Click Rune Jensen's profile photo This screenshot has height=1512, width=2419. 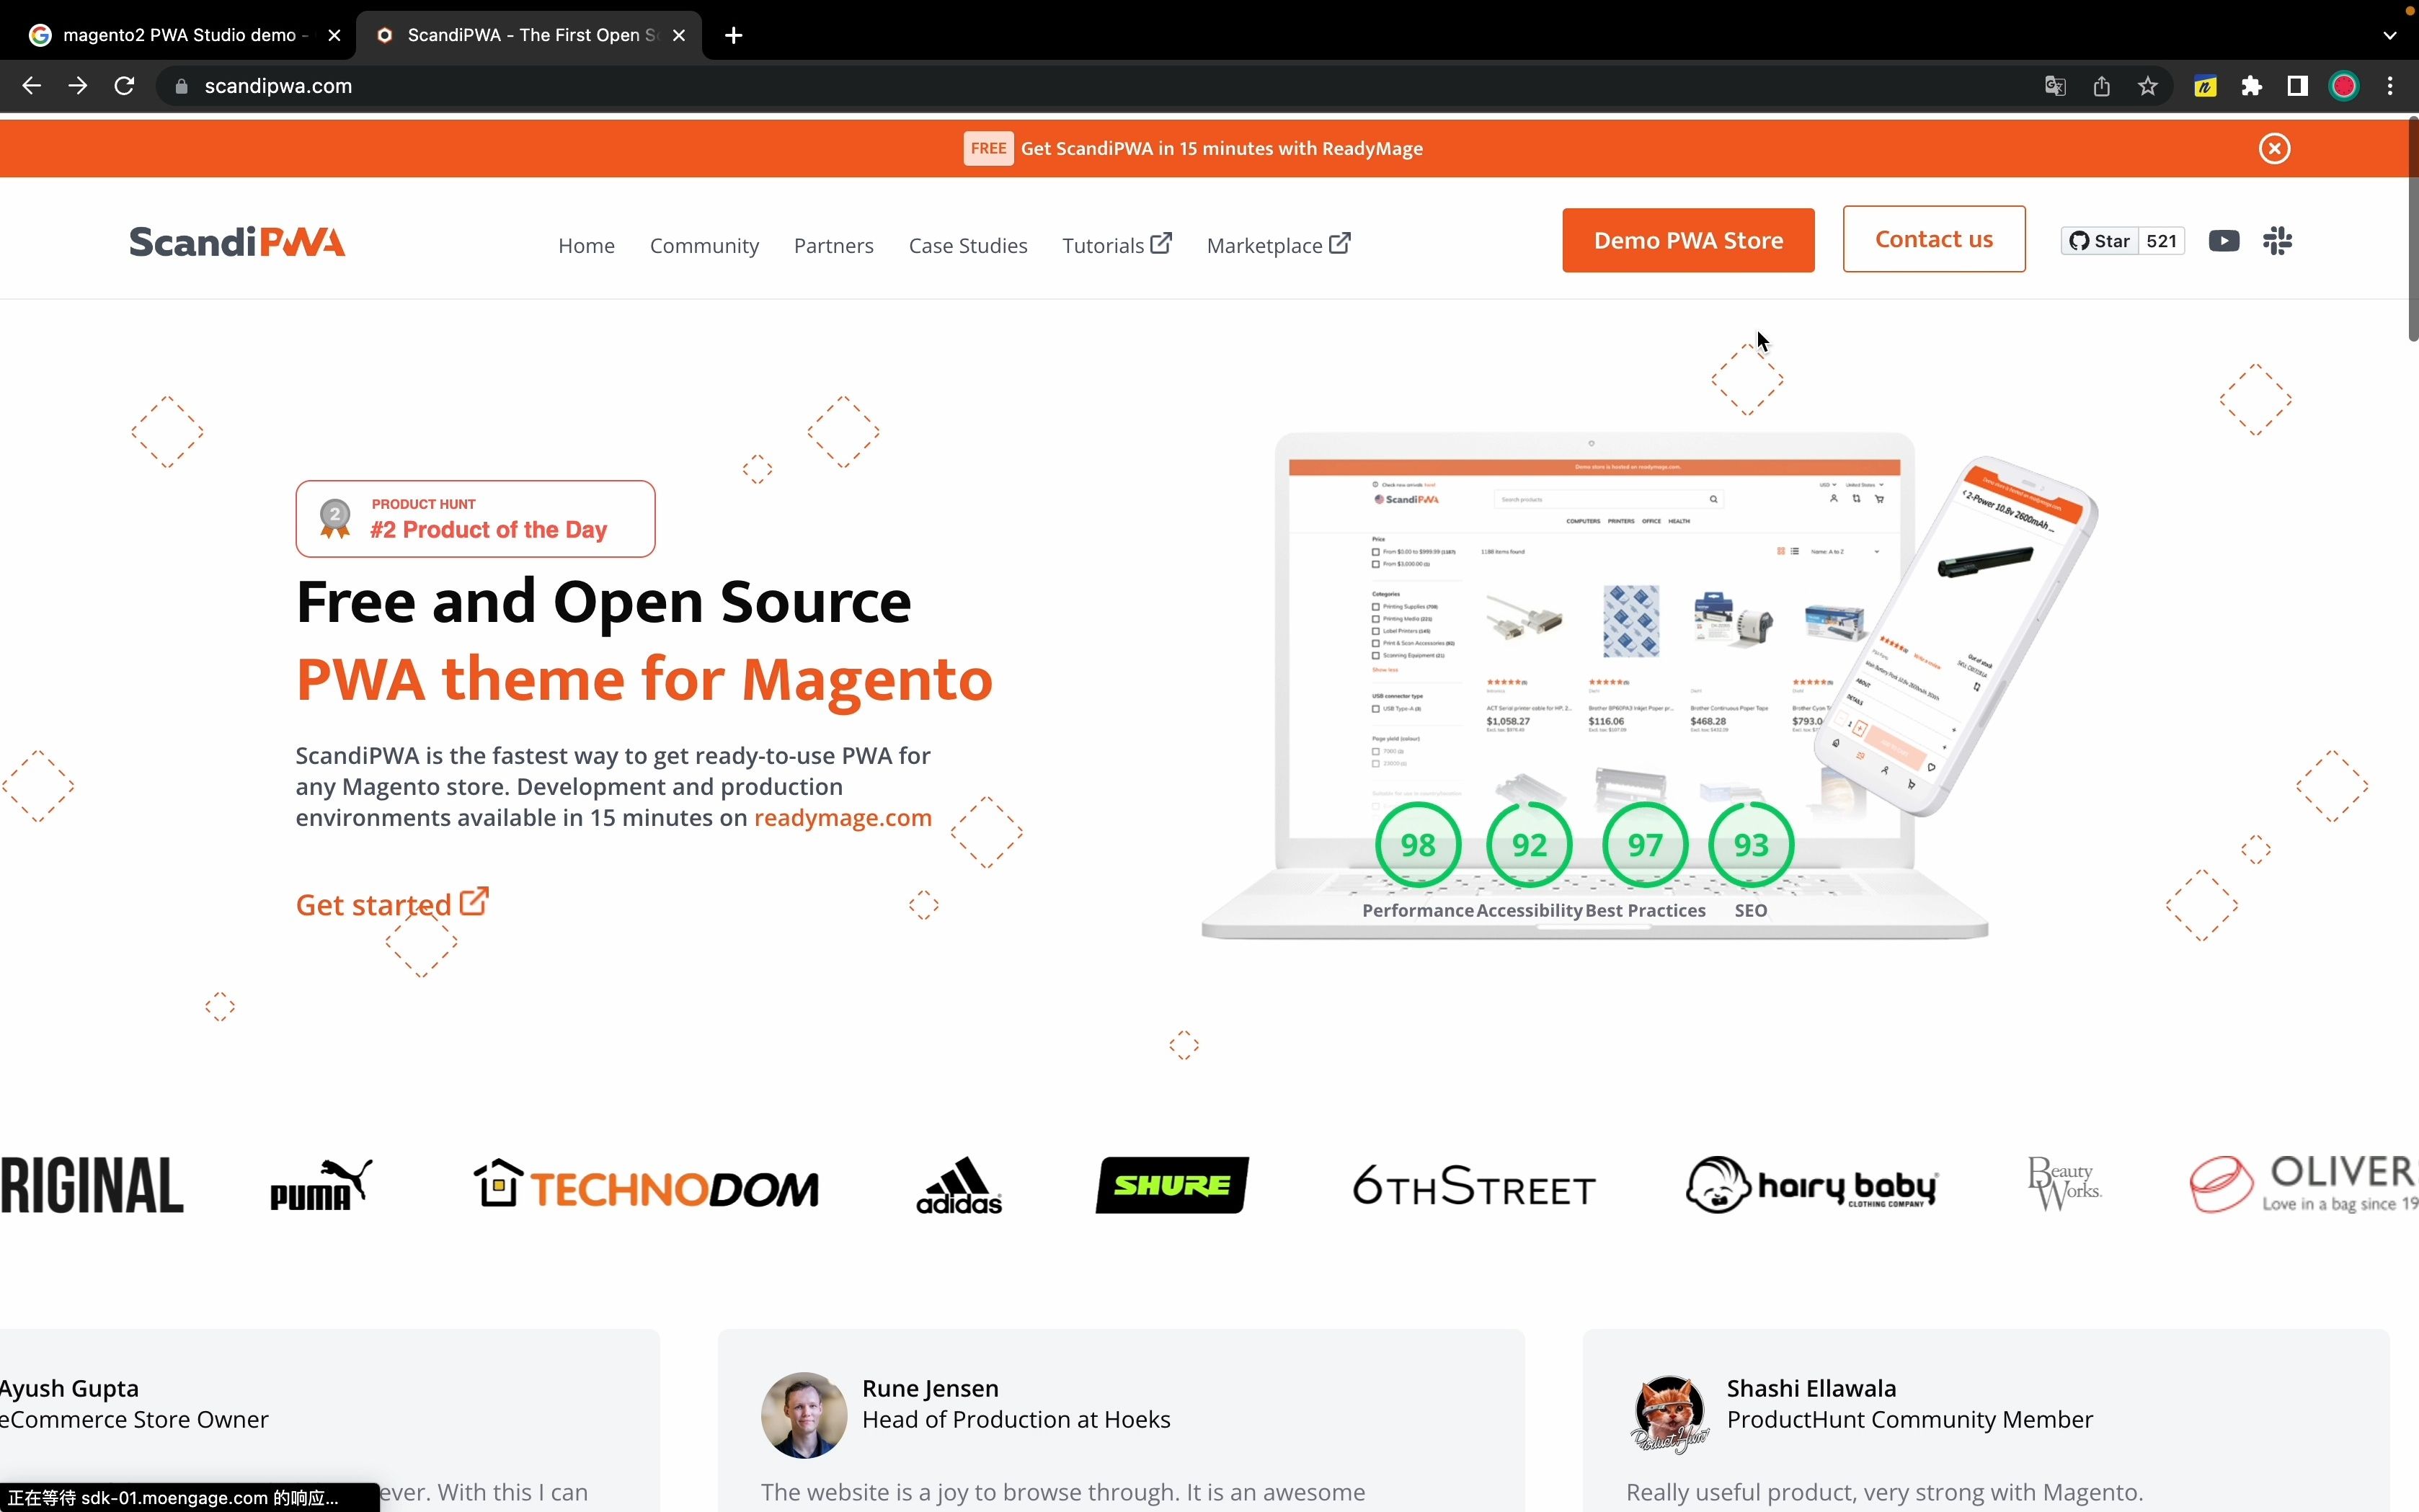(804, 1415)
